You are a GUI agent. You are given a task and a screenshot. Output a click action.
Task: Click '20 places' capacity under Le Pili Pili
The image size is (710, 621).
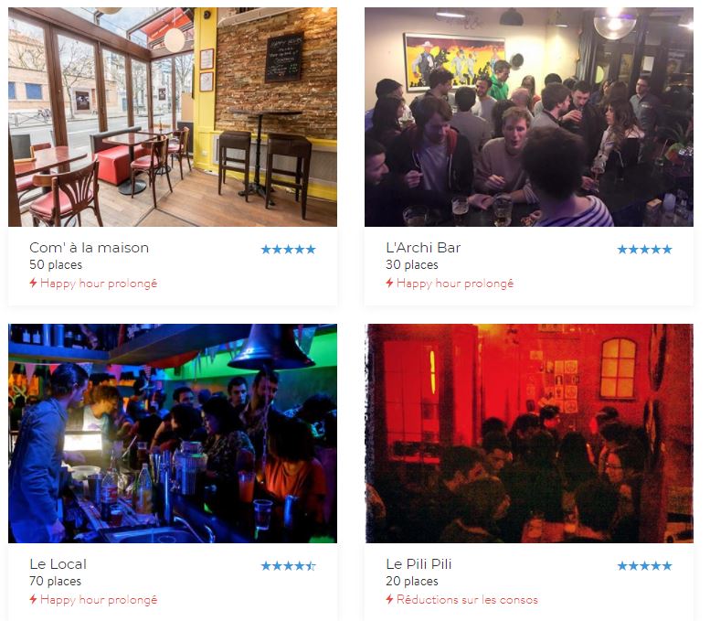coord(412,581)
